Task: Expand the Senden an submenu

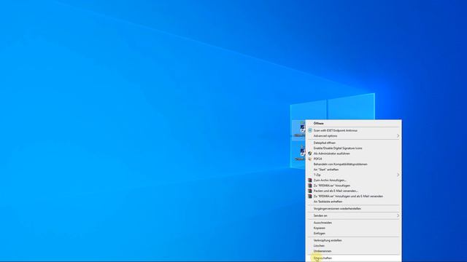Action: point(353,215)
